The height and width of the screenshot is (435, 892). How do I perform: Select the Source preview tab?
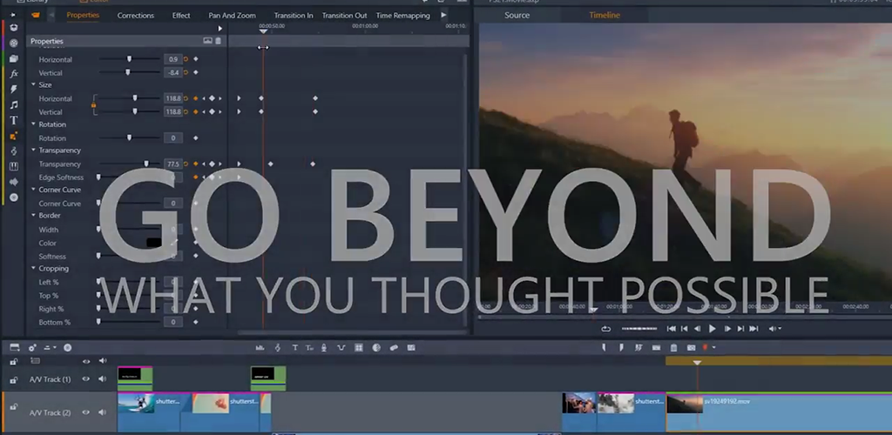[x=517, y=16]
